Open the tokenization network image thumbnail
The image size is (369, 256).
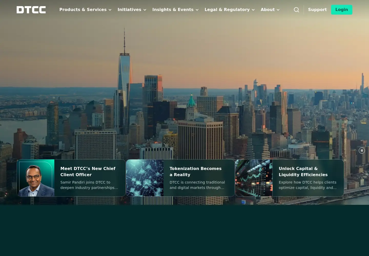click(145, 178)
